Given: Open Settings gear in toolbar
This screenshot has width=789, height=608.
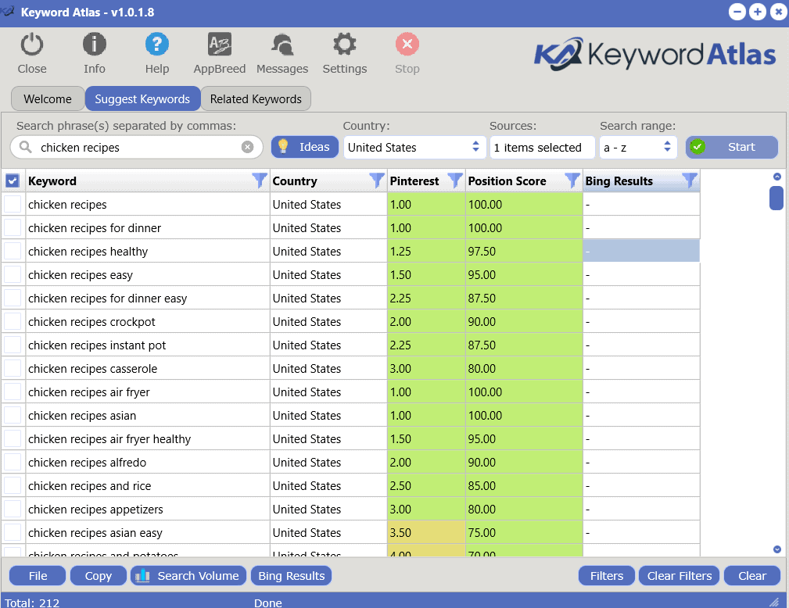Looking at the screenshot, I should tap(344, 45).
